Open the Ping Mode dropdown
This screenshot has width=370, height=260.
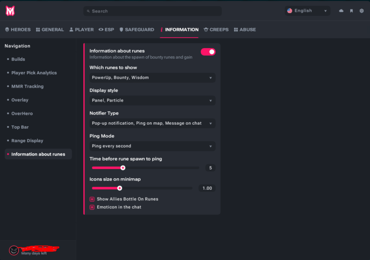(x=152, y=146)
